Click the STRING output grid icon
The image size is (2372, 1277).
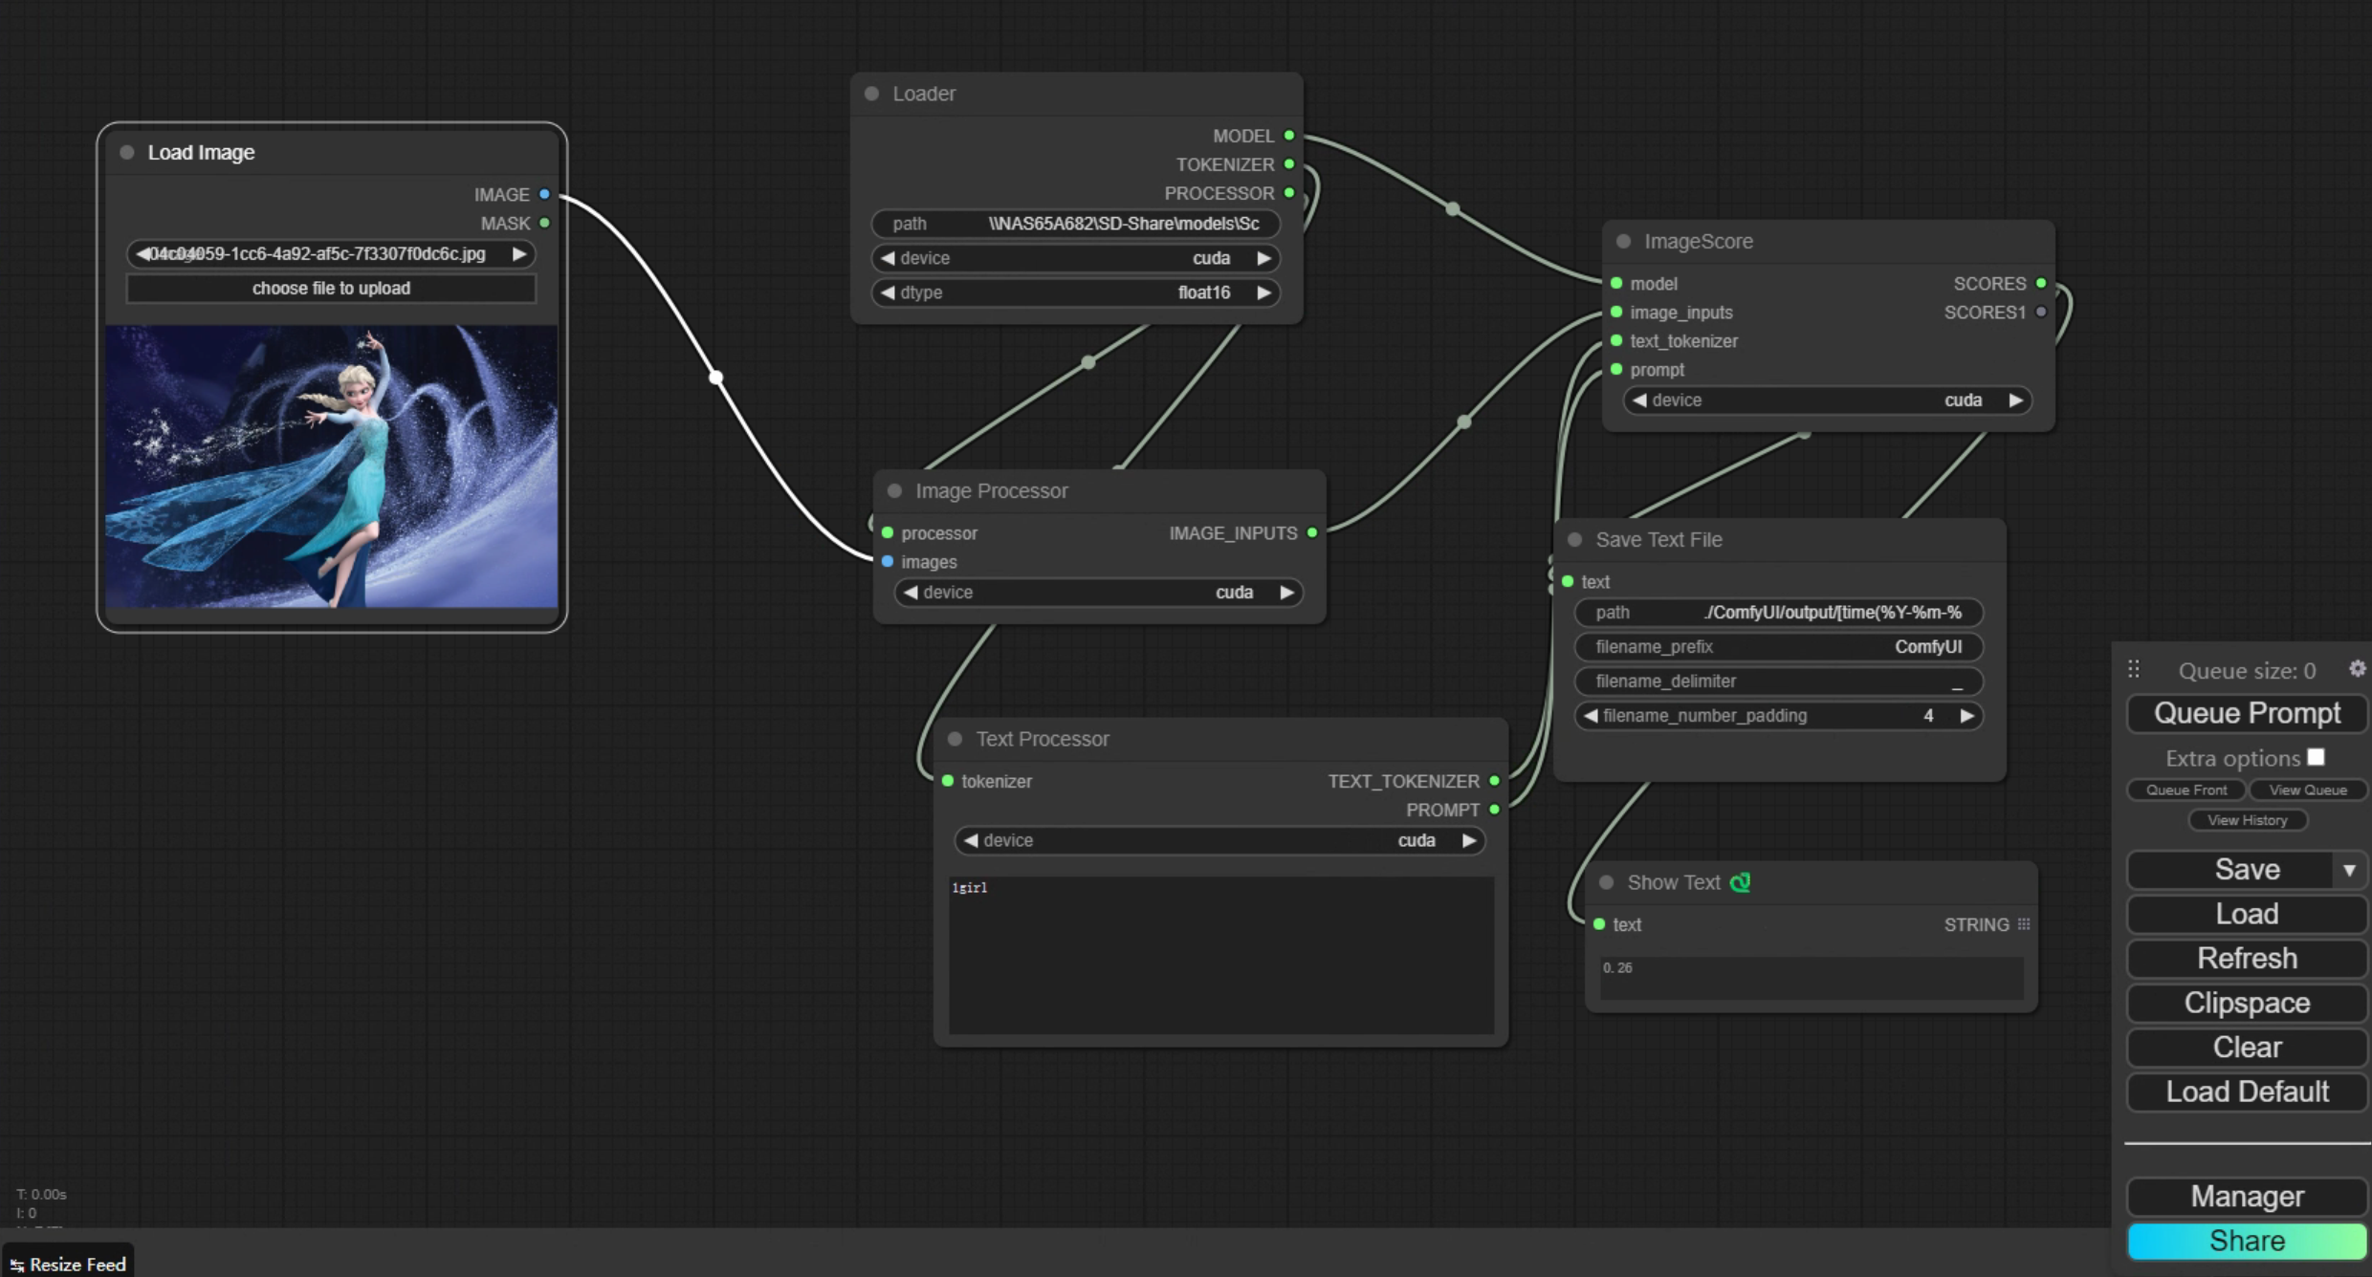coord(2024,924)
